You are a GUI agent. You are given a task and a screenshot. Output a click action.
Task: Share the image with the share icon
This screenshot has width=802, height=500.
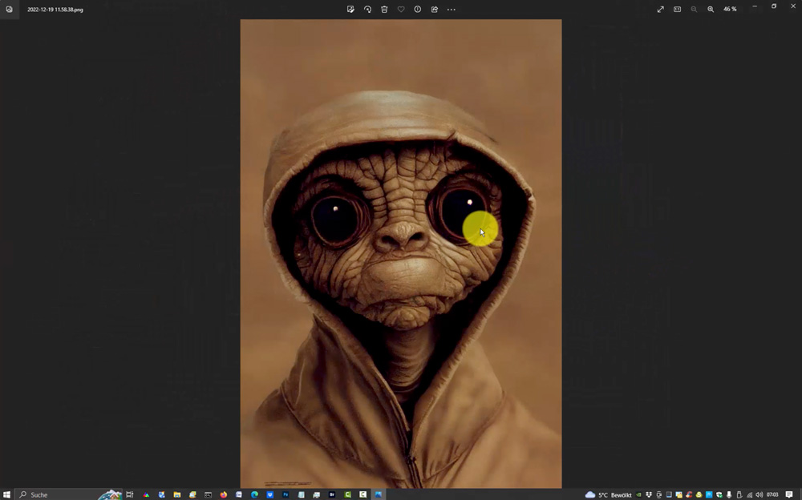(x=434, y=9)
